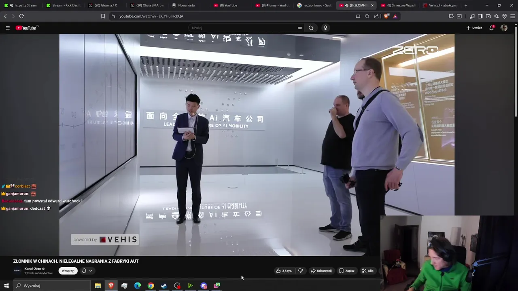The width and height of the screenshot is (518, 291).
Task: Switch to the Nowa karta tab
Action: tap(189, 5)
